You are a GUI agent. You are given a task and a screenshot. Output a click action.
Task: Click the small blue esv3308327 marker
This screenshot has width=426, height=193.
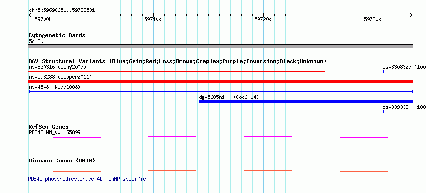point(383,72)
